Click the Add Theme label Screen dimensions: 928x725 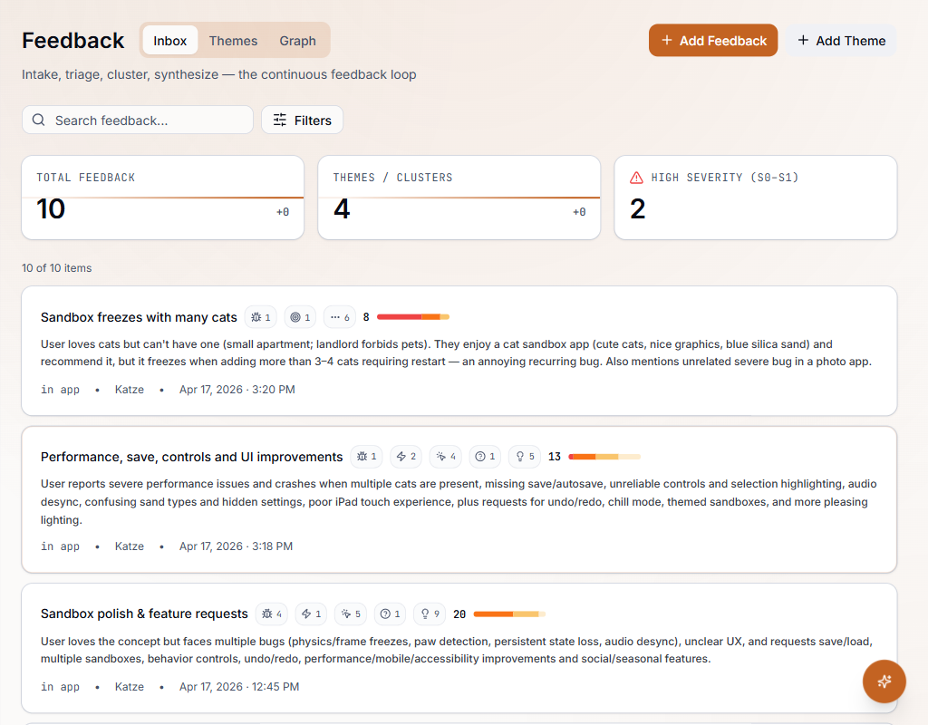tap(850, 41)
